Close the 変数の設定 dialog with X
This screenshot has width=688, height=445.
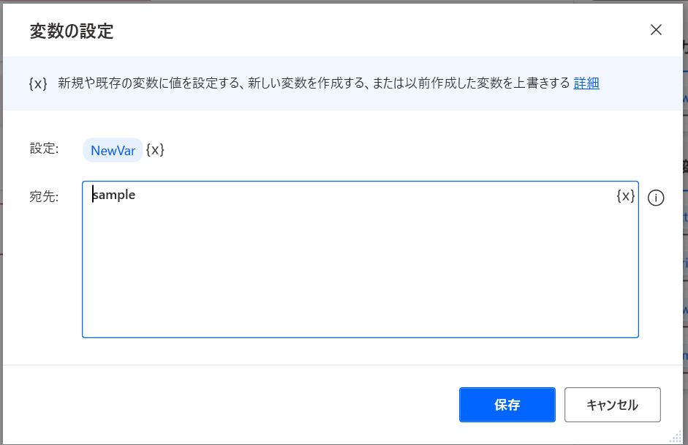click(656, 30)
